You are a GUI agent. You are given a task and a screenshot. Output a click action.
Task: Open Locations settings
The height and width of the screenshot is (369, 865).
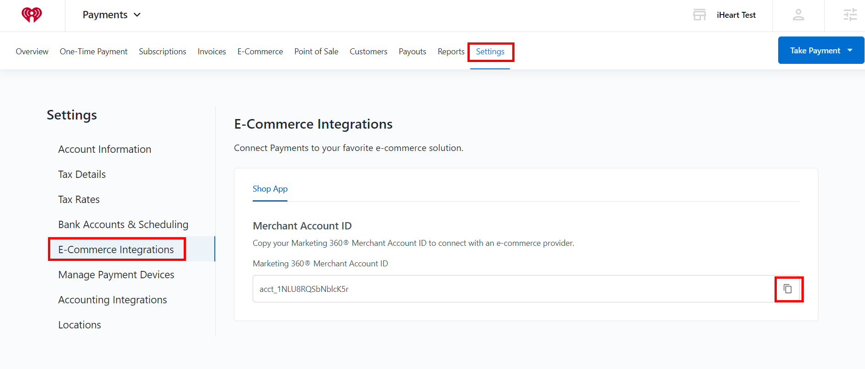tap(80, 325)
